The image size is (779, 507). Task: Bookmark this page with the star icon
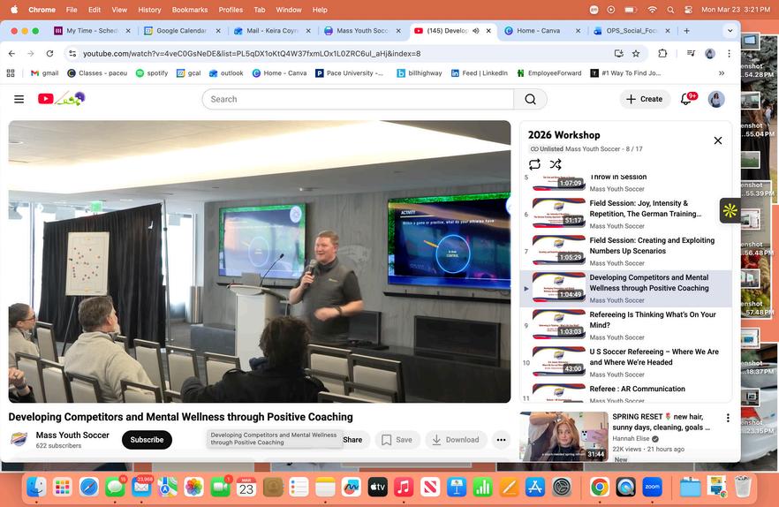coord(635,53)
